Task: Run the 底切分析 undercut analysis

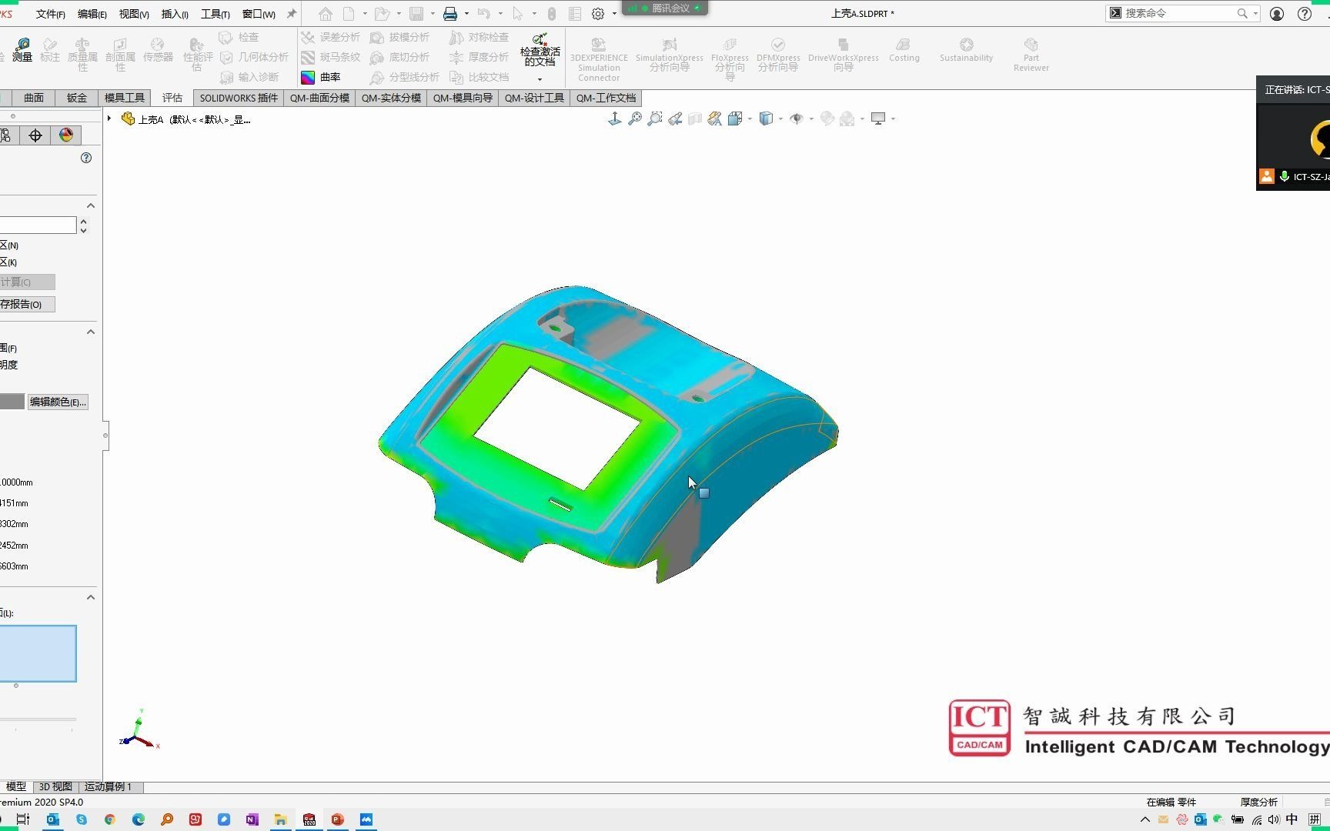Action: (409, 57)
